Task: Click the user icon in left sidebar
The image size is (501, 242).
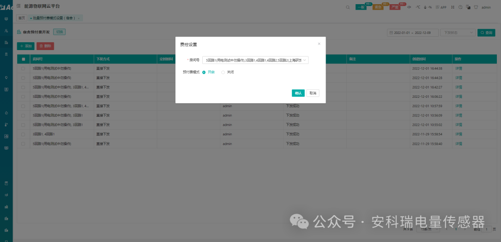Action: 6,31
